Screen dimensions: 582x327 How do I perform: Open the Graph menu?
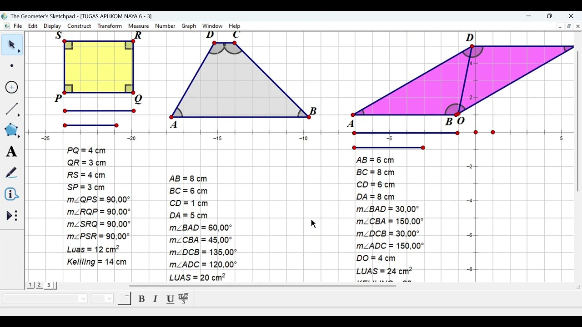[189, 26]
